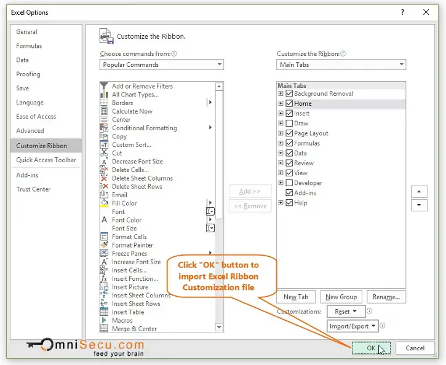The image size is (446, 365).
Task: Click the Font Color letter A icon
Action: 104,220
